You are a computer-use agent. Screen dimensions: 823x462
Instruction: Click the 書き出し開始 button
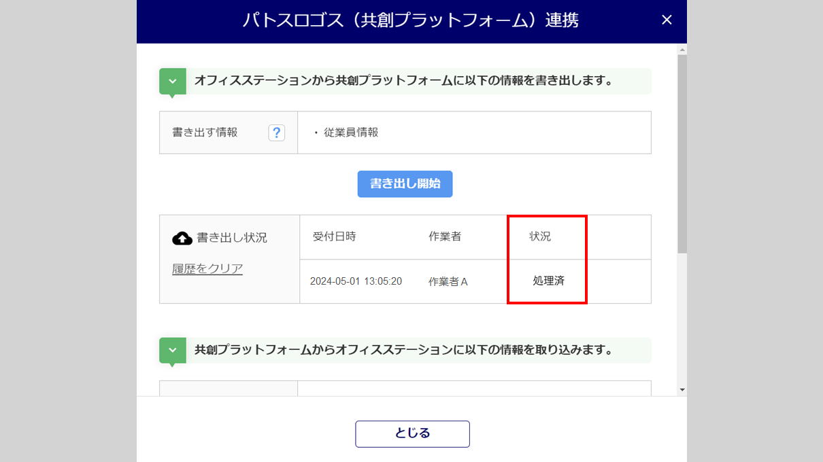pos(405,184)
